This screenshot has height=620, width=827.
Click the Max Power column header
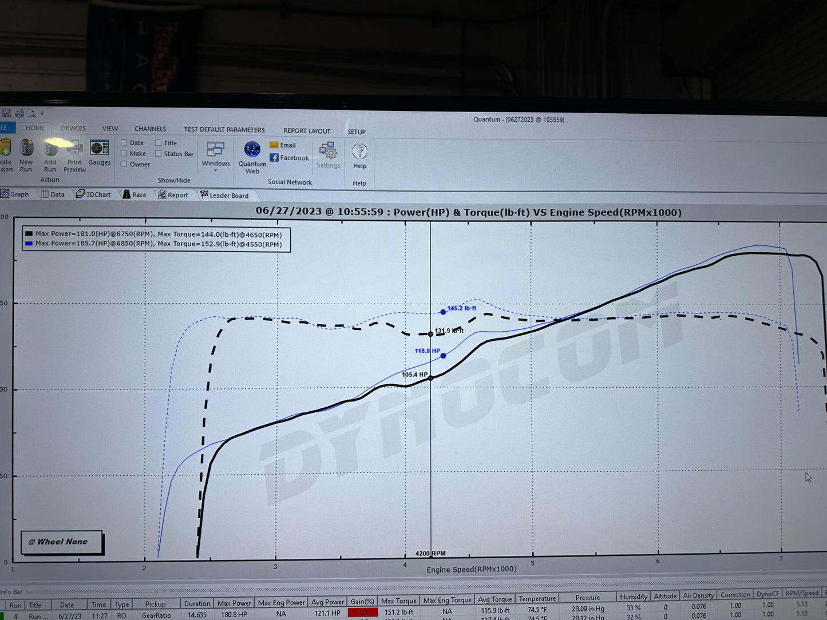point(234,603)
